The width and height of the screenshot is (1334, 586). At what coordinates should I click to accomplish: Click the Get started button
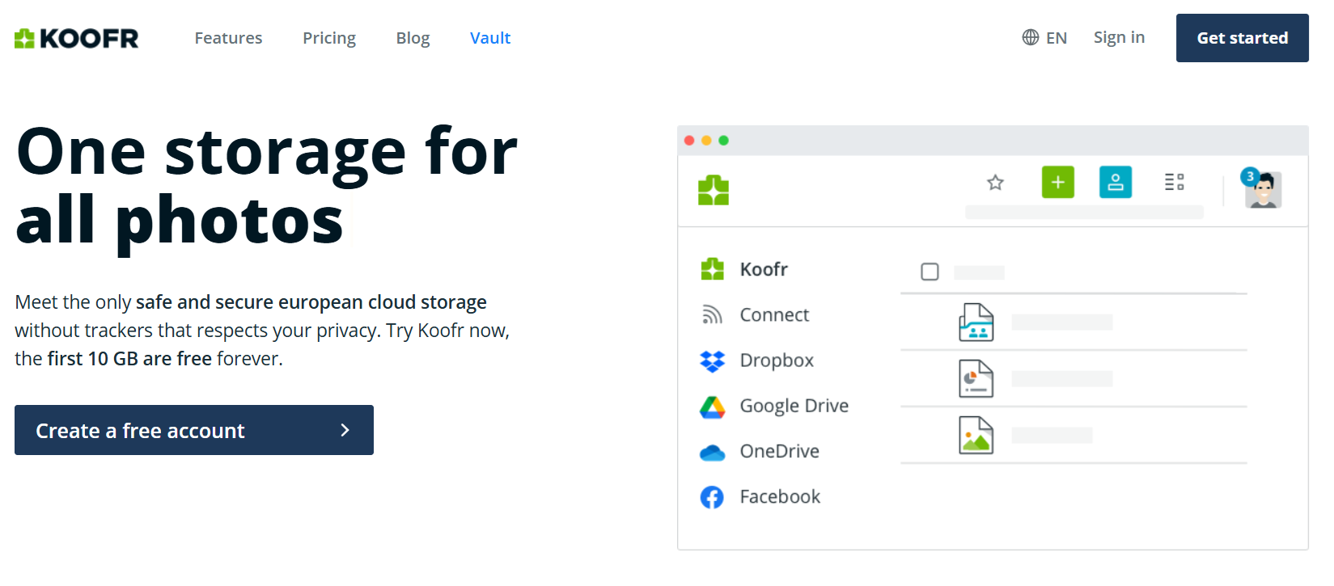[x=1242, y=38]
